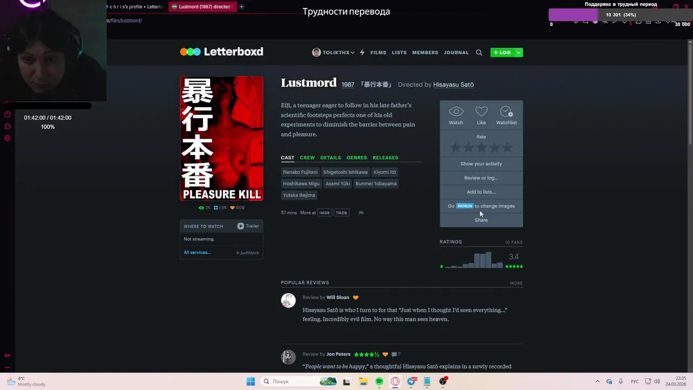Open cast member Asami Yūki
This screenshot has height=390, width=693.
coord(337,184)
